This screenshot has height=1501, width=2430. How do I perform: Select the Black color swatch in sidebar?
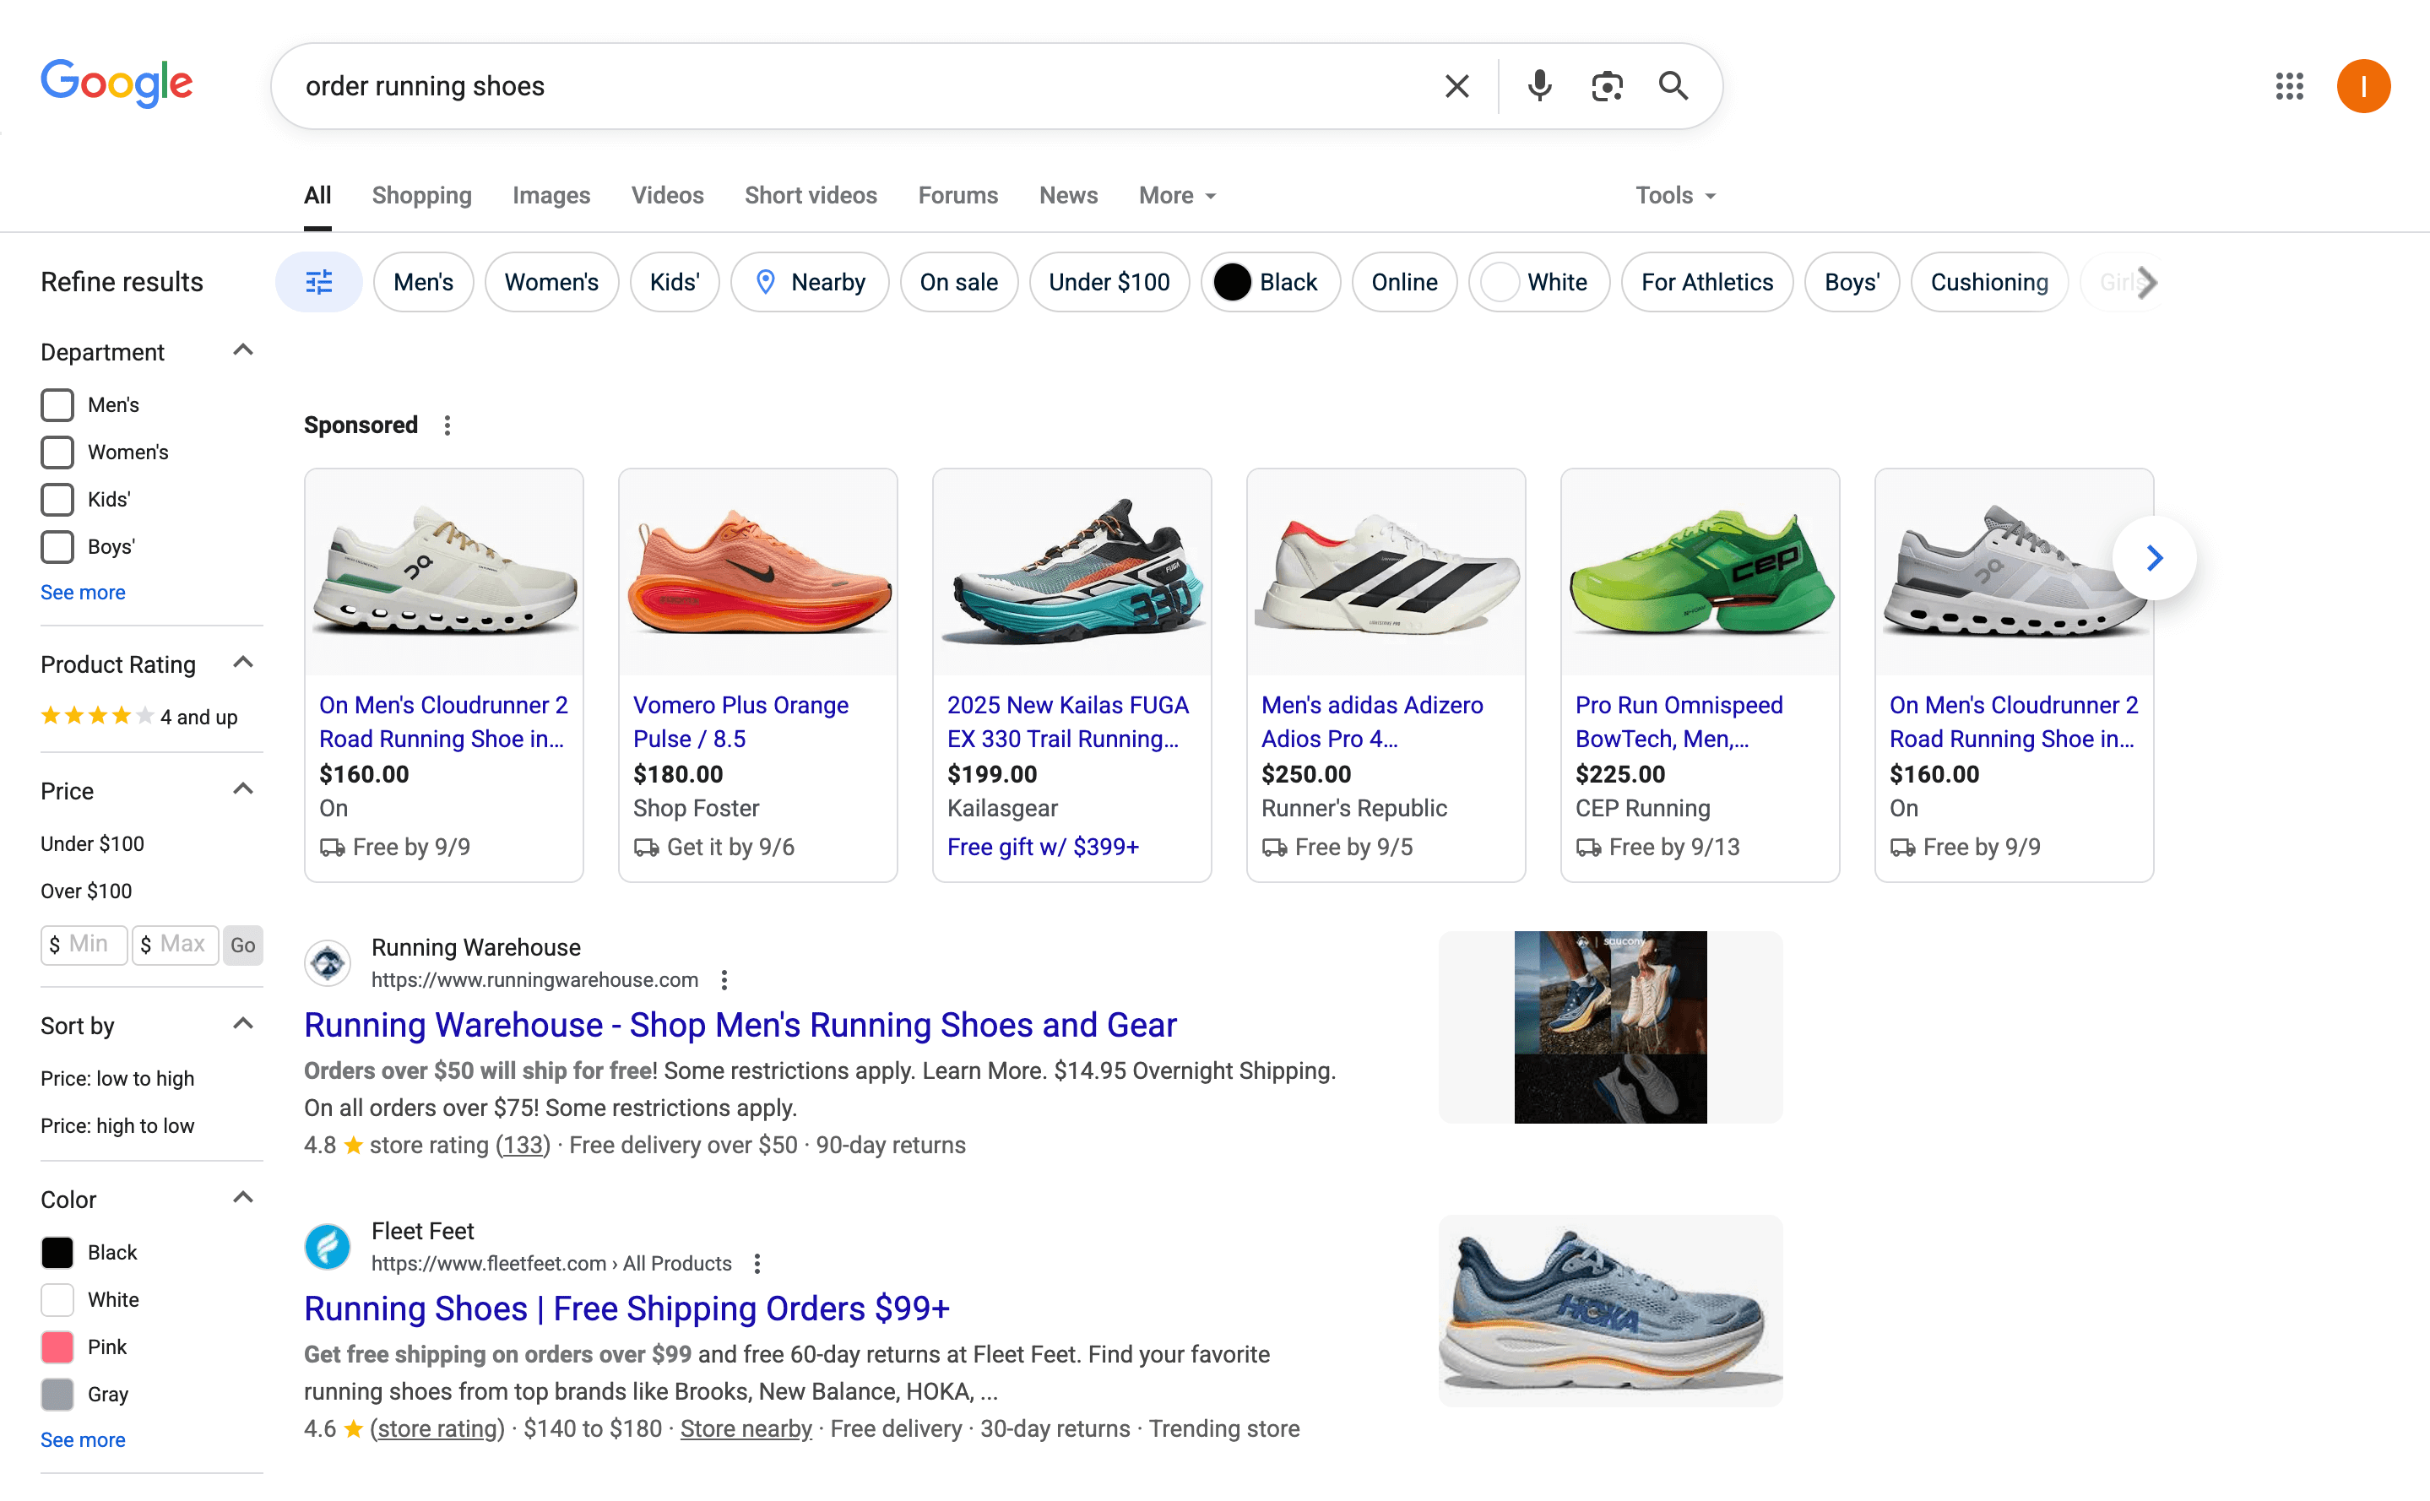tap(57, 1253)
